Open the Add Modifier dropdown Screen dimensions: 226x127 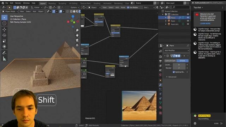coord(177,50)
